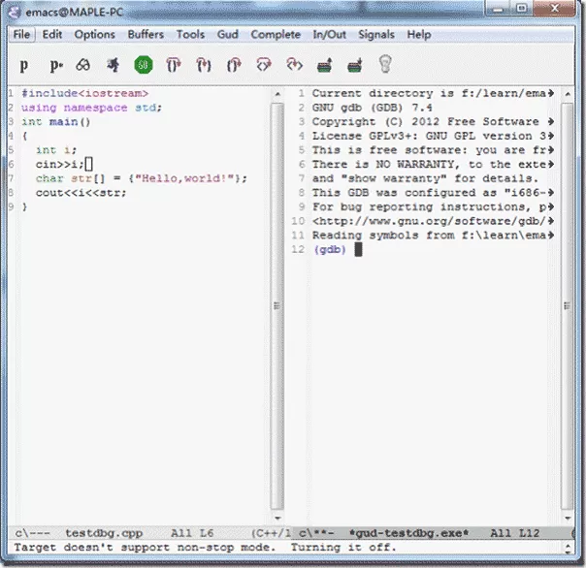Click the print pointer 'p*' toolbar icon
Image resolution: width=586 pixels, height=568 pixels.
point(56,65)
